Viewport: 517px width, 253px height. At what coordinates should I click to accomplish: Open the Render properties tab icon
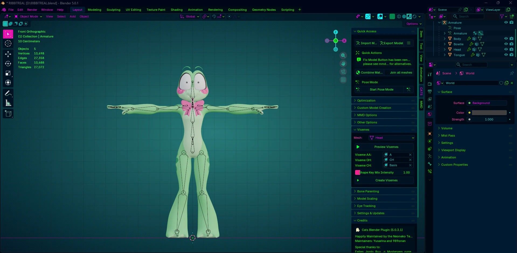pyautogui.click(x=430, y=84)
